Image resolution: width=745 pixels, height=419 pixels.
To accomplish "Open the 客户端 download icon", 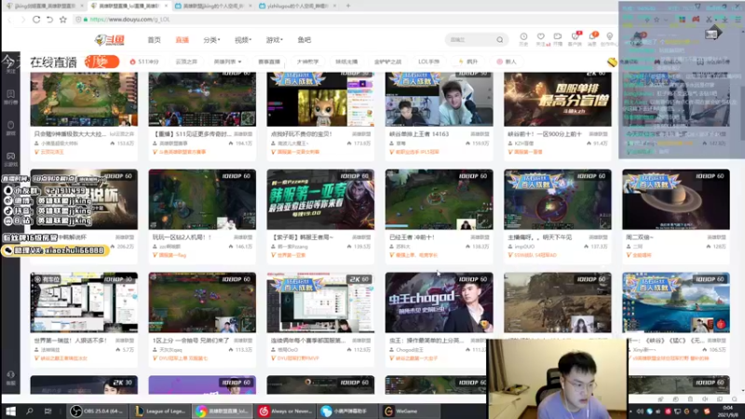I will (x=575, y=39).
